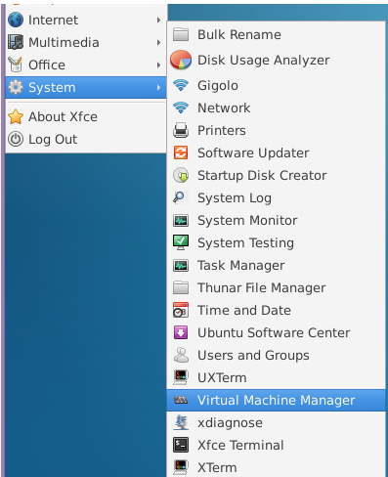Launch Virtual Machine Manager
388x477 pixels.
click(277, 400)
